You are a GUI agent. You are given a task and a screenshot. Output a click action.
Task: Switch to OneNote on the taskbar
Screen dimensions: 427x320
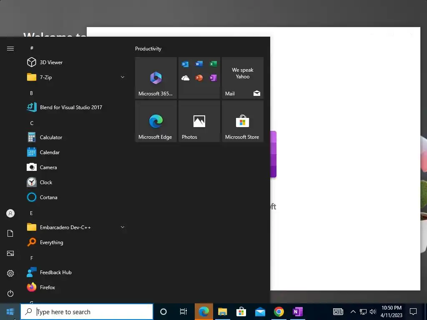(x=298, y=312)
